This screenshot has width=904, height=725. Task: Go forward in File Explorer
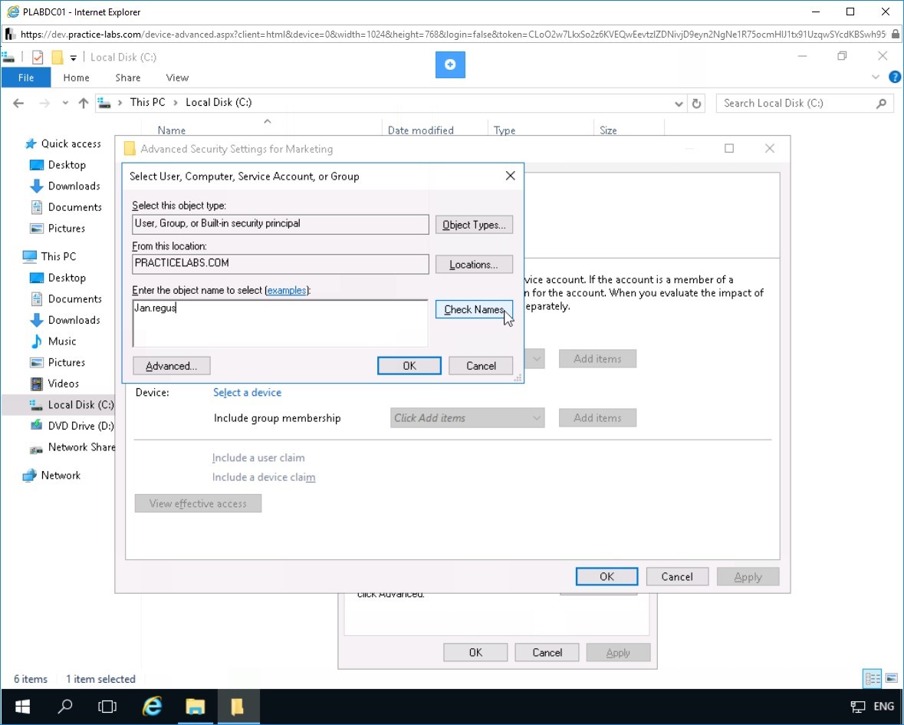[44, 104]
